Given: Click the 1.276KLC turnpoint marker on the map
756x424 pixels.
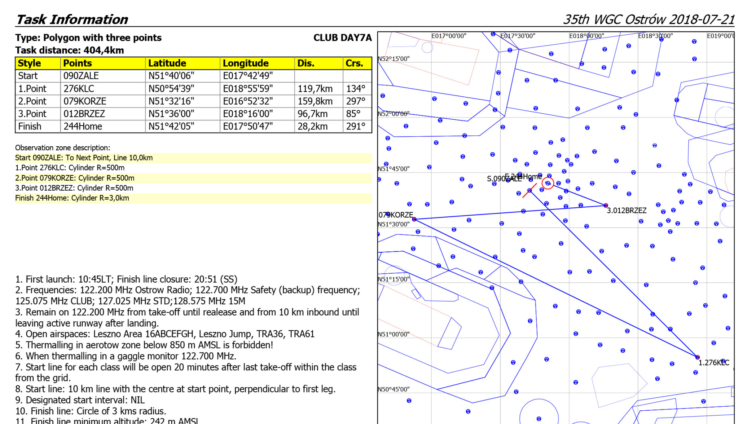Looking at the screenshot, I should 697,357.
